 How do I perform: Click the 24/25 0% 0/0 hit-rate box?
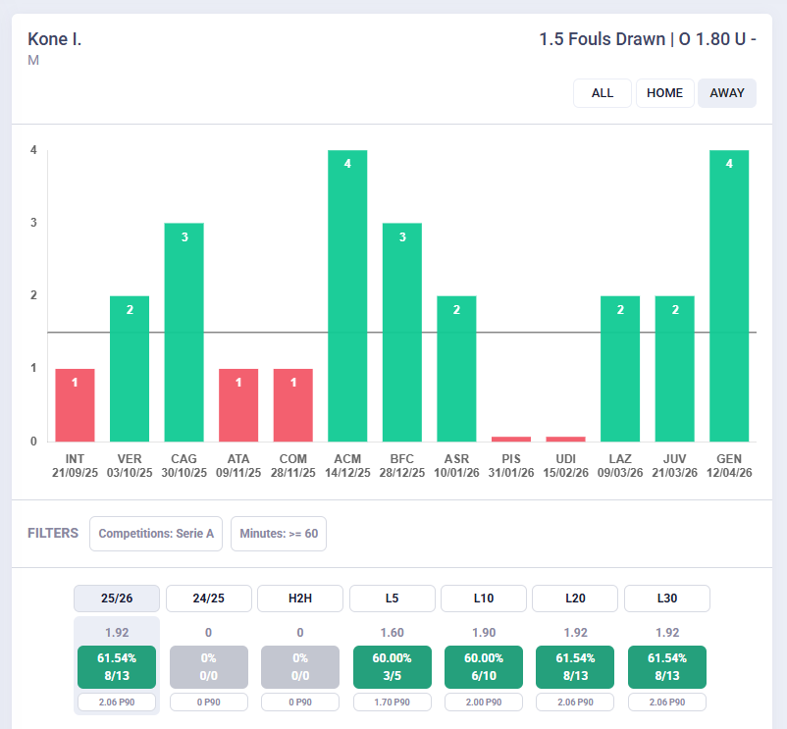[209, 667]
